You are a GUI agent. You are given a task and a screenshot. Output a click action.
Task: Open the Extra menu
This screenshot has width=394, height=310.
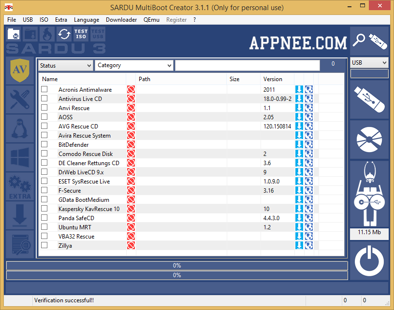pos(61,20)
